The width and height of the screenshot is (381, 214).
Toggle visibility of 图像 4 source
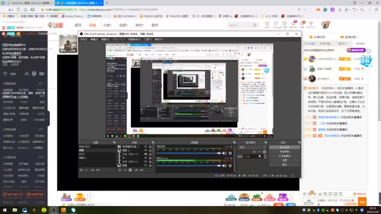(x=146, y=150)
